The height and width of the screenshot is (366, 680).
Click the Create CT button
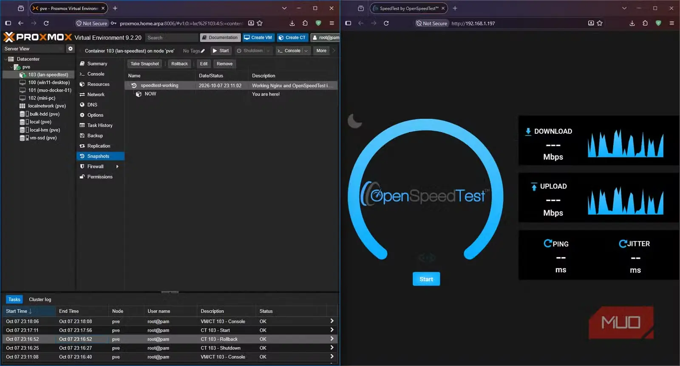click(x=292, y=38)
